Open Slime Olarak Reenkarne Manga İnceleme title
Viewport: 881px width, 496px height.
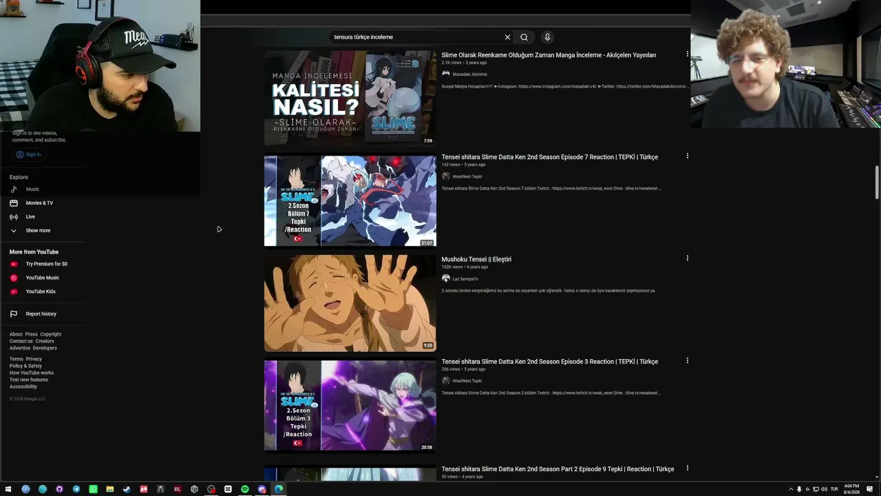point(549,55)
